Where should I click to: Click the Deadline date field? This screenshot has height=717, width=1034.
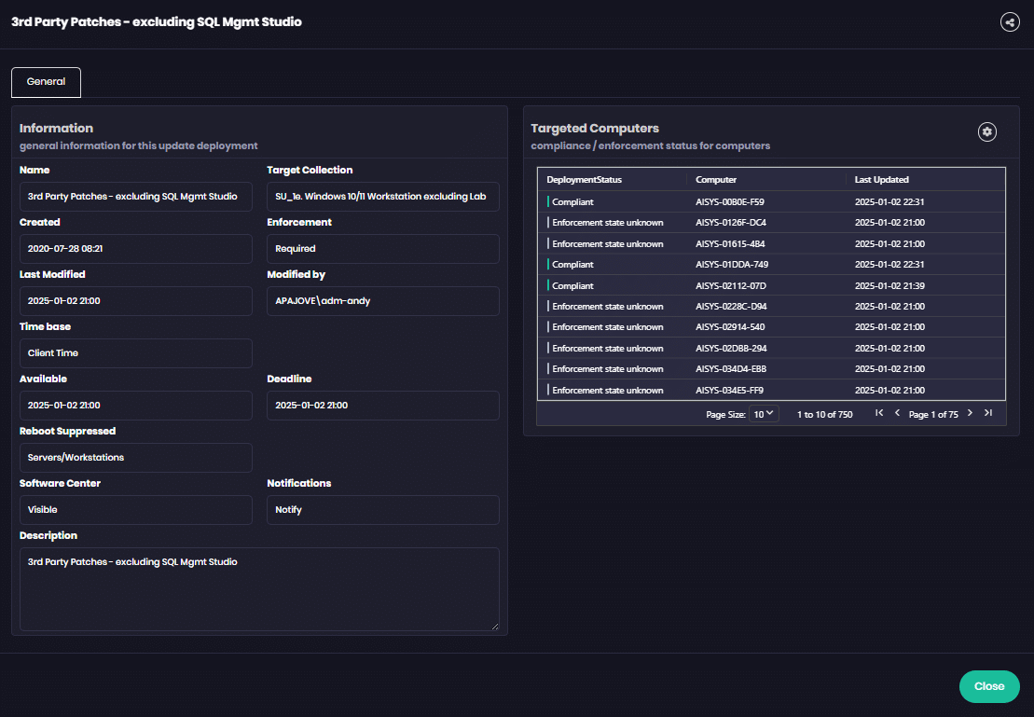pos(382,406)
